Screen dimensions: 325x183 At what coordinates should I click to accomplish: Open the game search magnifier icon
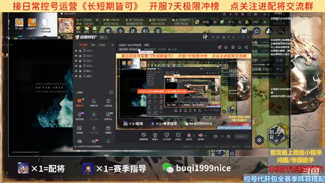pyautogui.click(x=281, y=31)
